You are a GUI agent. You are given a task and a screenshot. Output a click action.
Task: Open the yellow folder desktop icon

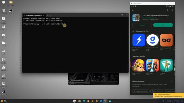11,3
